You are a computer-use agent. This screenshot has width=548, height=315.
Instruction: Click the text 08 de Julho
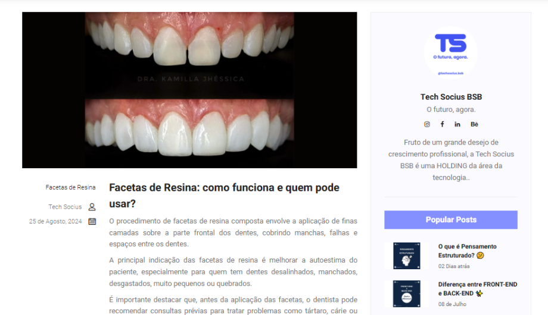tap(452, 304)
